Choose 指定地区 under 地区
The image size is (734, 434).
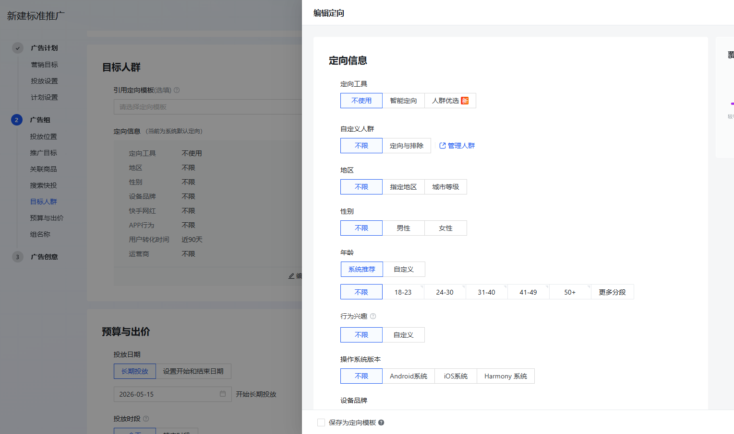click(x=403, y=187)
